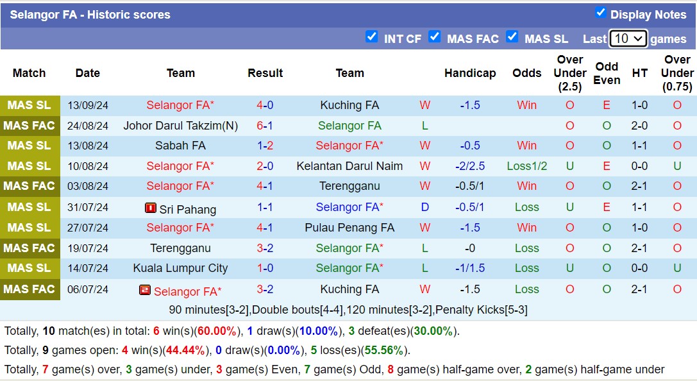Click the Terengganu team name on 19/07/24

tap(180, 248)
